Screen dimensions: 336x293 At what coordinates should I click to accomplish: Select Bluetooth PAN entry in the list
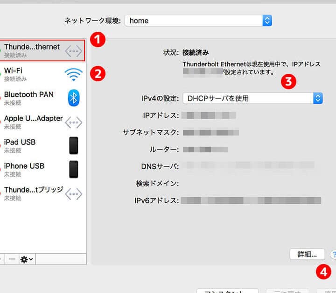click(33, 98)
